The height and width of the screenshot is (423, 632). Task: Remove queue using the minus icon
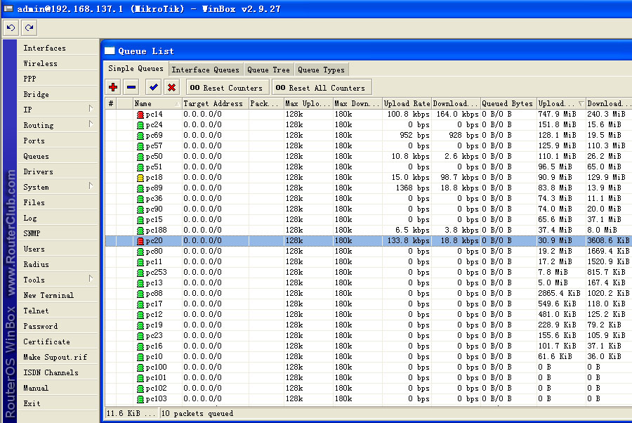tap(131, 88)
